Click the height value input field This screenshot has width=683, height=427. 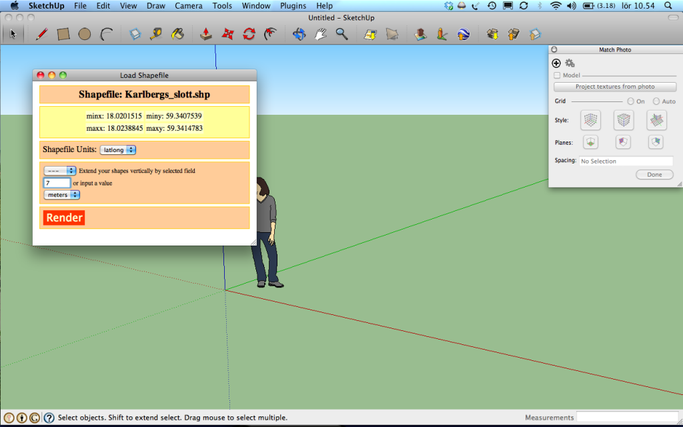click(x=57, y=183)
